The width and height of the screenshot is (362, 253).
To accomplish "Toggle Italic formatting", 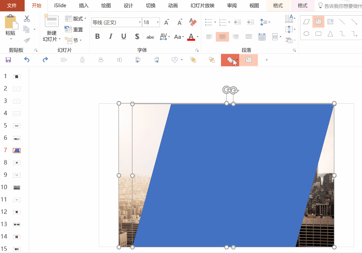I will [111, 37].
